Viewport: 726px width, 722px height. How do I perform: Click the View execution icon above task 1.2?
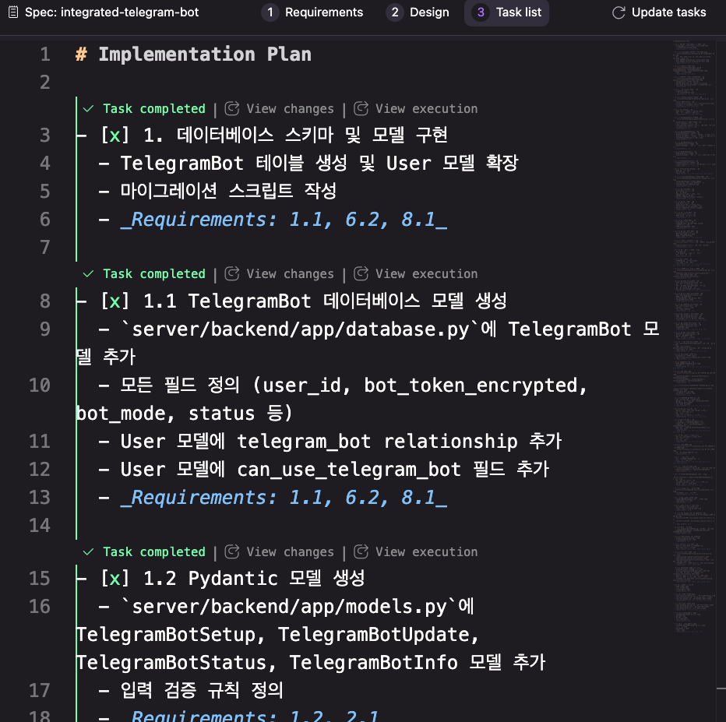pyautogui.click(x=361, y=551)
